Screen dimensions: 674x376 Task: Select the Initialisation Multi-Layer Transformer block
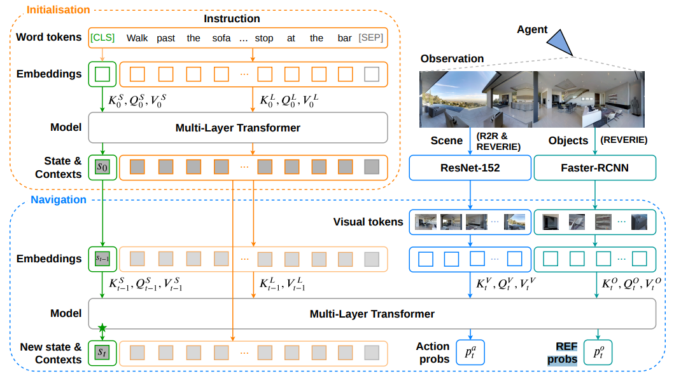[x=237, y=128]
